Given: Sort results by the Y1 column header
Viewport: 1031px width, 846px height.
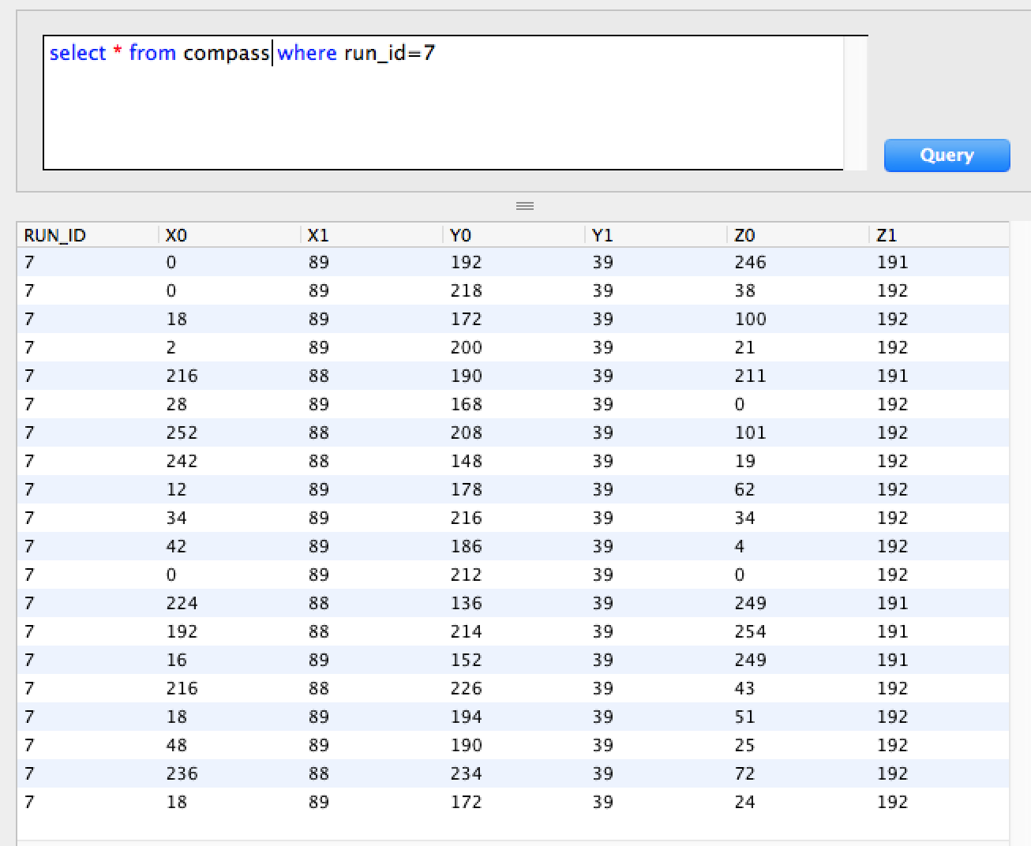Looking at the screenshot, I should (x=603, y=234).
